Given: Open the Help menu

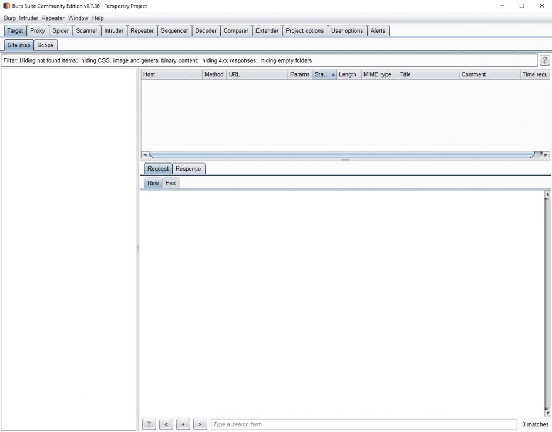Looking at the screenshot, I should 98,18.
